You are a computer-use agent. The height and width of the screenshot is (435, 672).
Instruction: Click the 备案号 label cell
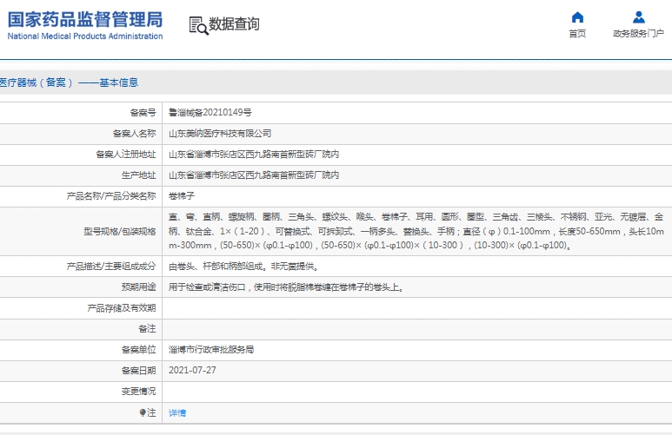pyautogui.click(x=143, y=112)
